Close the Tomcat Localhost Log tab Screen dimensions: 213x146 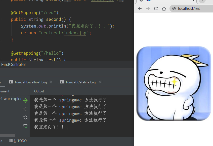[51, 82]
